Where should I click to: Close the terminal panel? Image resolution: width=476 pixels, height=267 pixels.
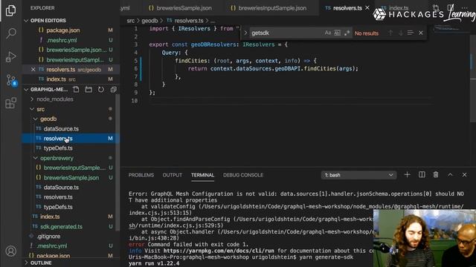pos(464,175)
